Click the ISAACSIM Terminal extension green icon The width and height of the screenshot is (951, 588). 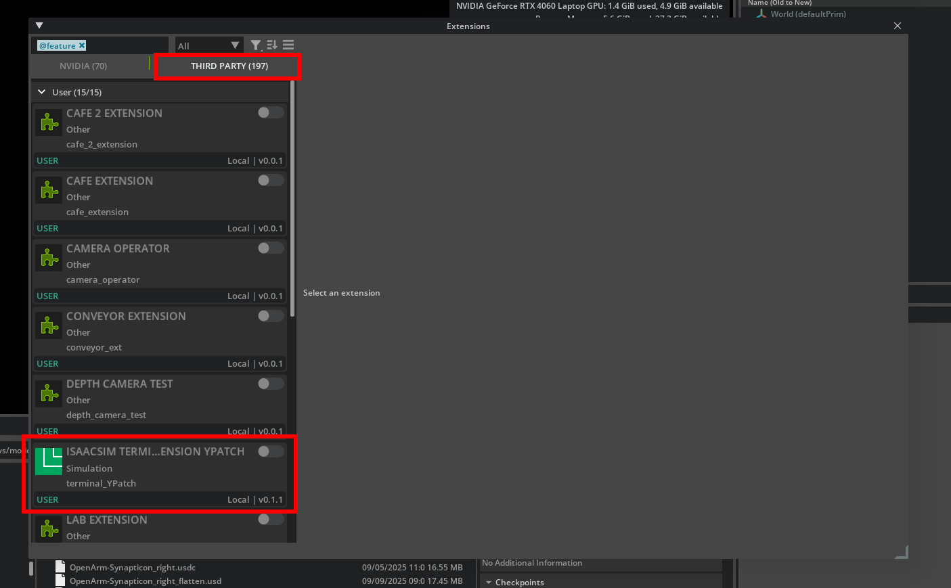click(49, 461)
